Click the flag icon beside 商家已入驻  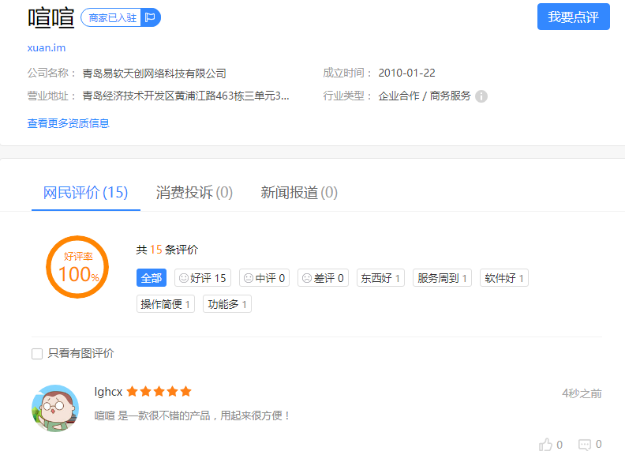150,17
